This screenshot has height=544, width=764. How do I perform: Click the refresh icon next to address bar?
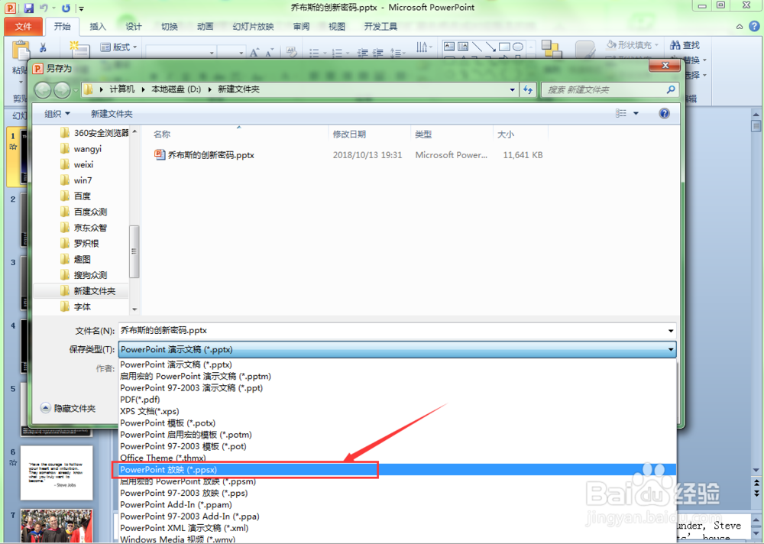point(528,89)
